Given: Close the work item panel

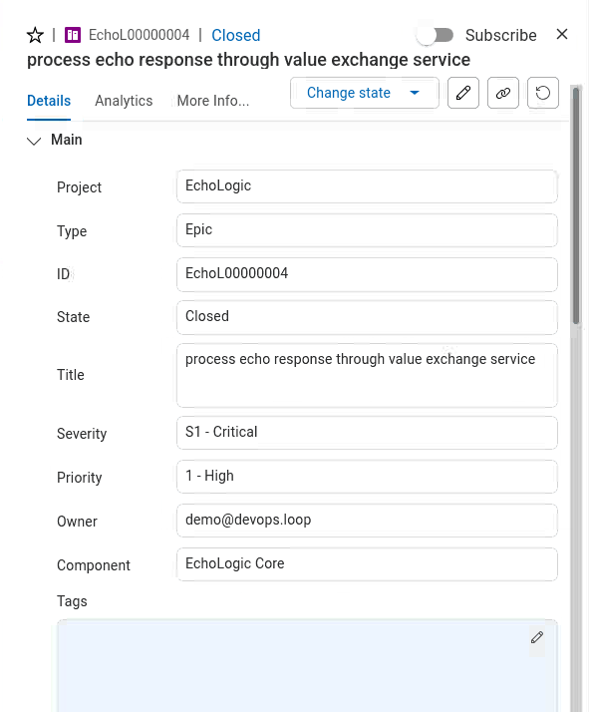Looking at the screenshot, I should (562, 34).
